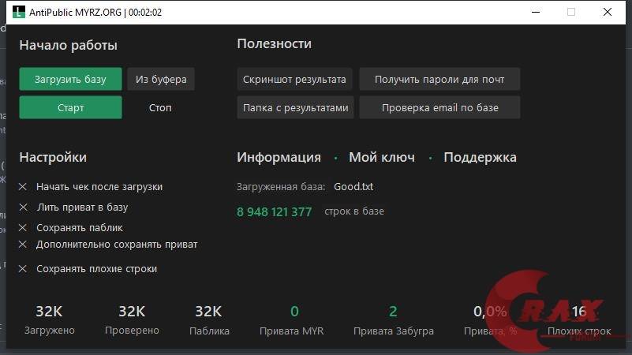Select the Из буфера button

(x=161, y=79)
